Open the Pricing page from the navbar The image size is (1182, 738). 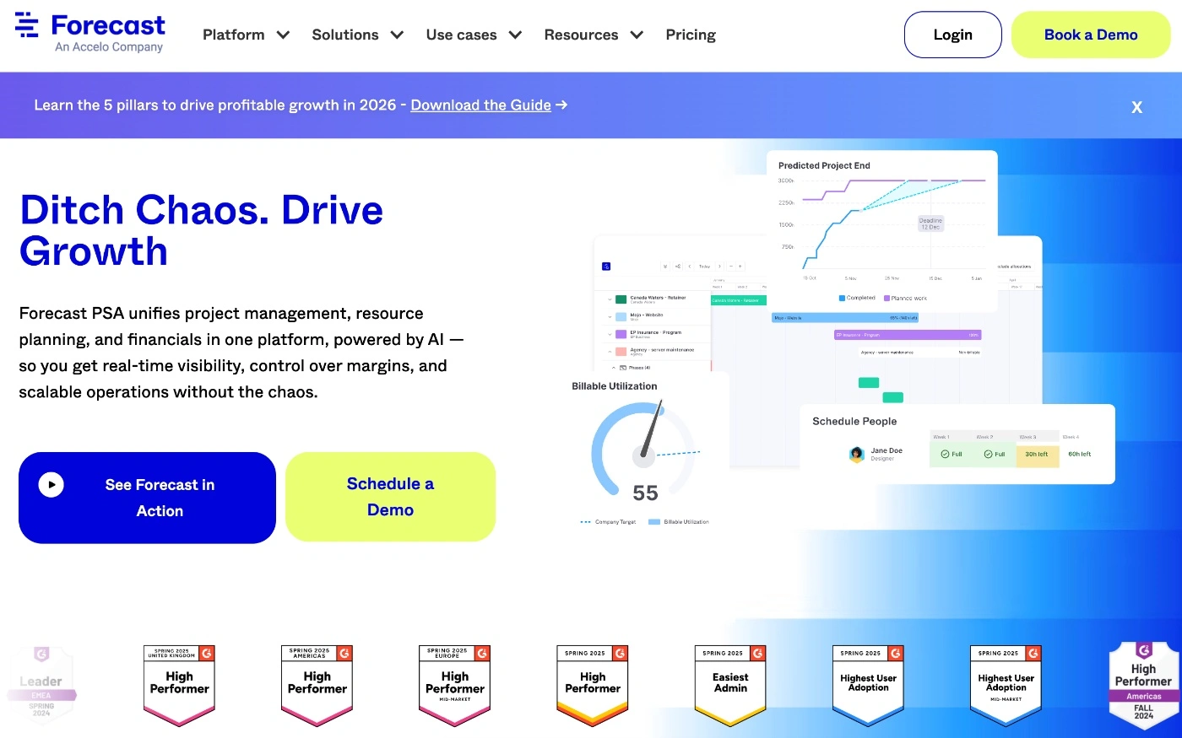(691, 35)
